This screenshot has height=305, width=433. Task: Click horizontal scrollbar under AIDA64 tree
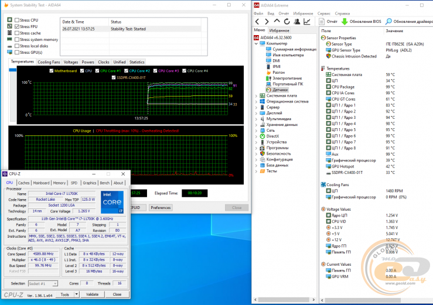(x=284, y=300)
